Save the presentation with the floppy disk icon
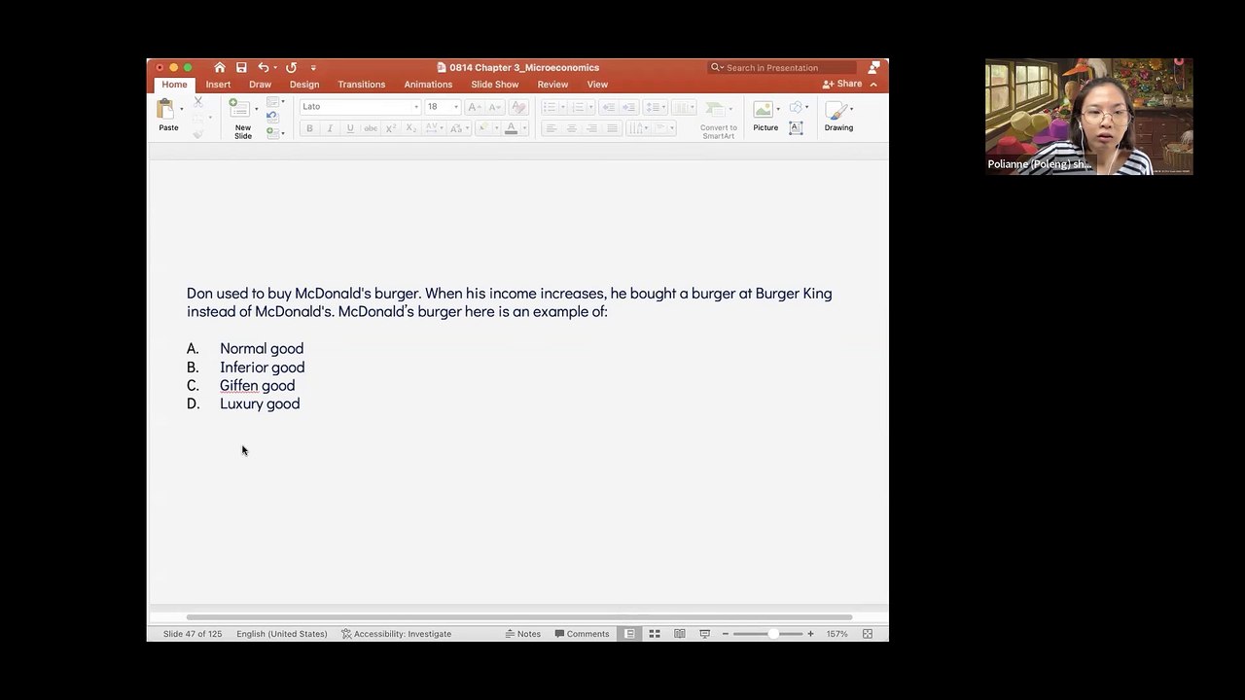1245x700 pixels. (x=241, y=67)
